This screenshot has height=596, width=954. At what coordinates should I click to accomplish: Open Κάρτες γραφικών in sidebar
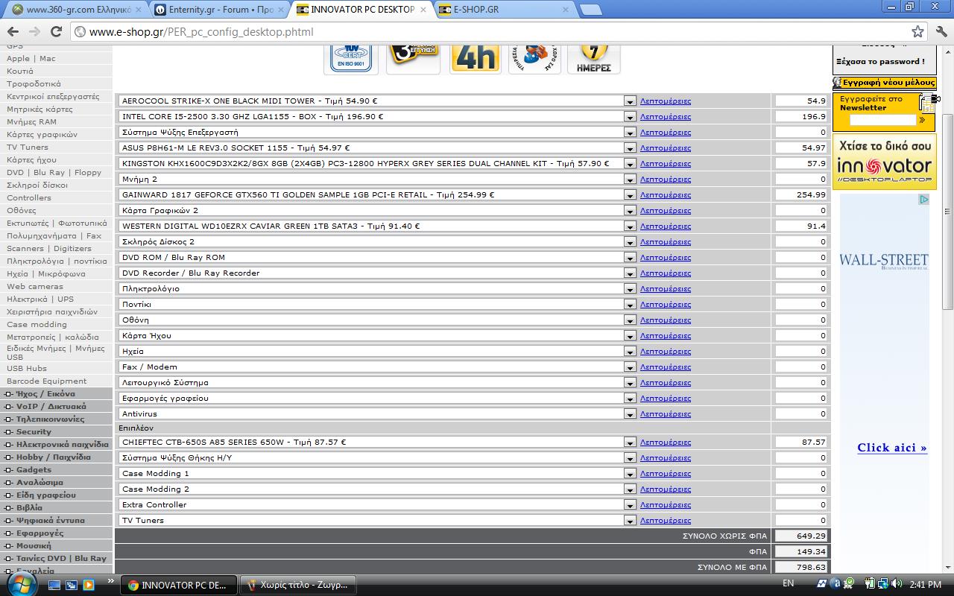(x=42, y=134)
